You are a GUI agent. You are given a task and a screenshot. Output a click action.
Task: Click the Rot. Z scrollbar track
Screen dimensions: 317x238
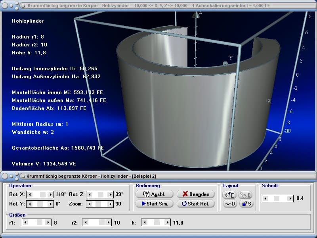(x=100, y=194)
